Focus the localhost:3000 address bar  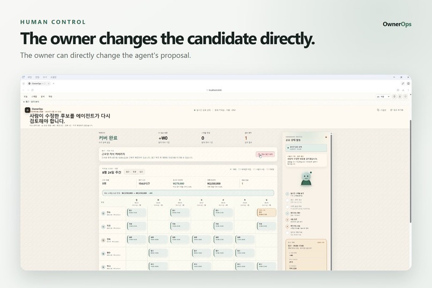pyautogui.click(x=215, y=90)
